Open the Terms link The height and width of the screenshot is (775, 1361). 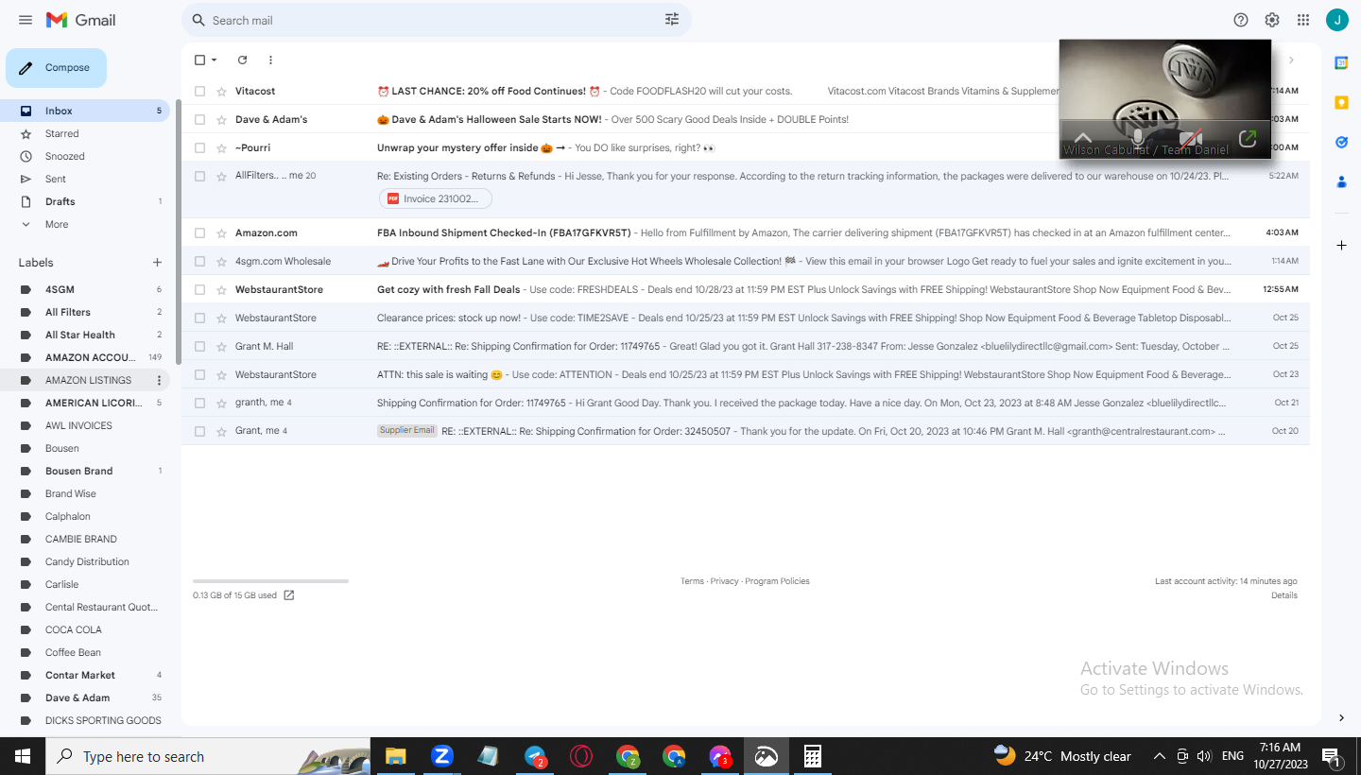tap(692, 581)
